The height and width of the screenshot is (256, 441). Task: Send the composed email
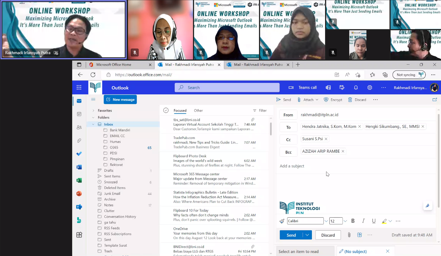291,235
